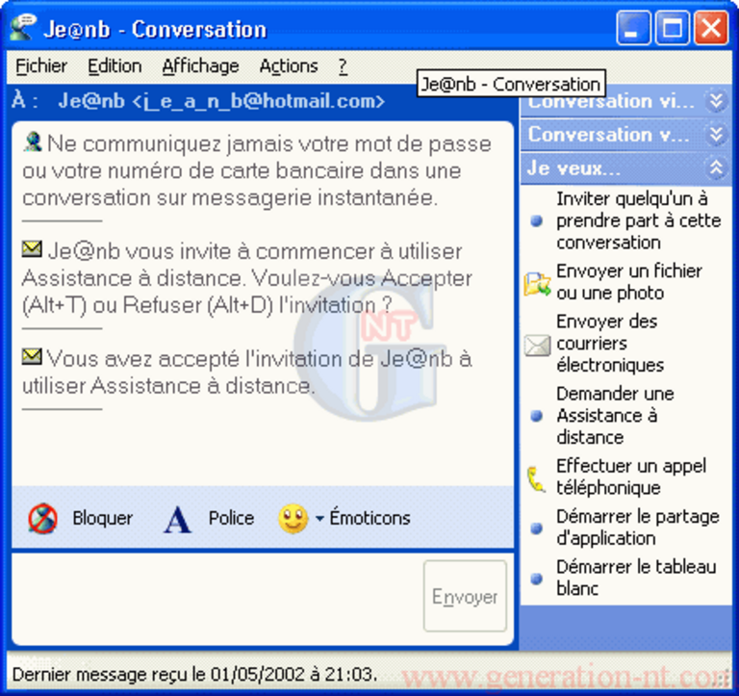Click in the message input field
The width and height of the screenshot is (739, 696).
coord(217,597)
